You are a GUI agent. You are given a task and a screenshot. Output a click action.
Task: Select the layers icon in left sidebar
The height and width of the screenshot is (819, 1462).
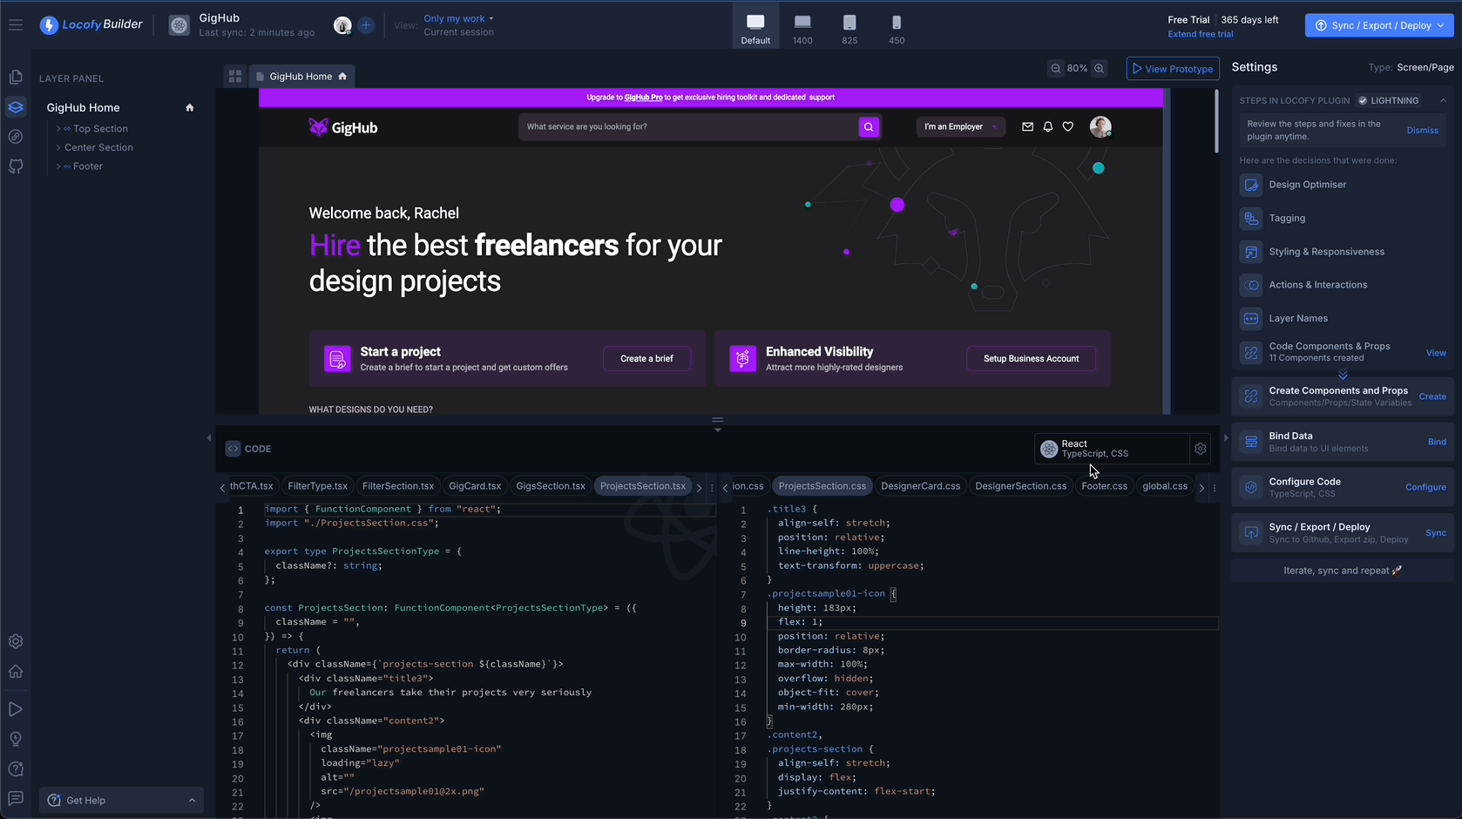[16, 107]
